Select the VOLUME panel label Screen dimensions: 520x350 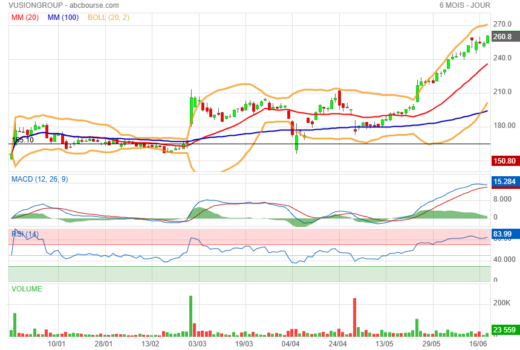[27, 289]
